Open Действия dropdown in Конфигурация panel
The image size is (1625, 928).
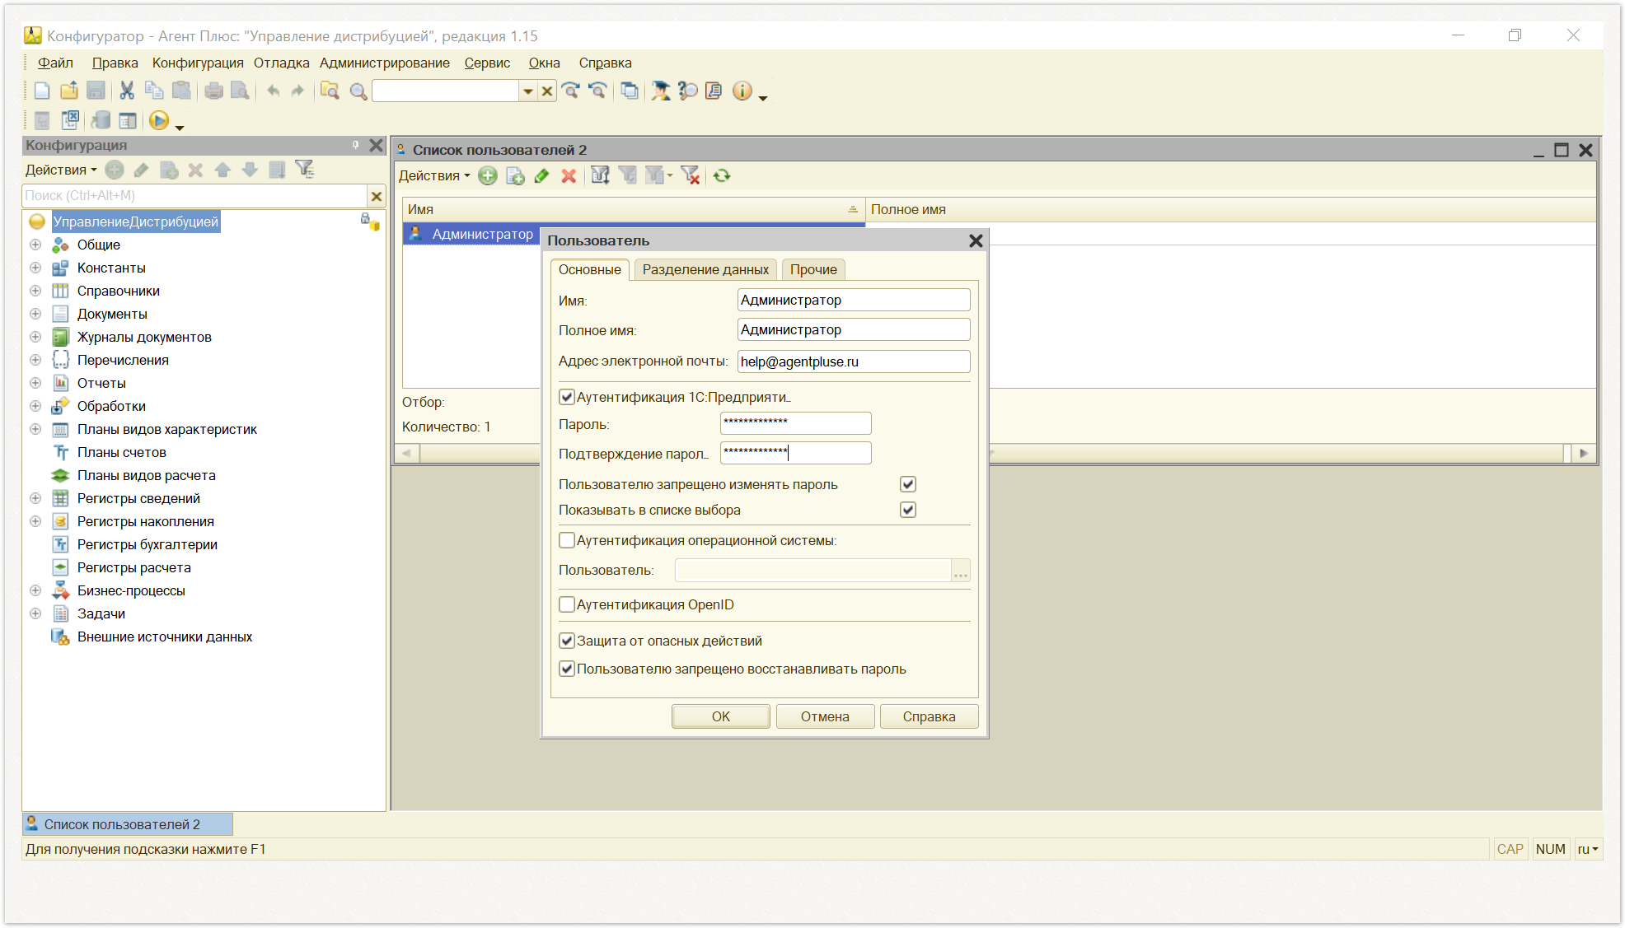[x=61, y=170]
